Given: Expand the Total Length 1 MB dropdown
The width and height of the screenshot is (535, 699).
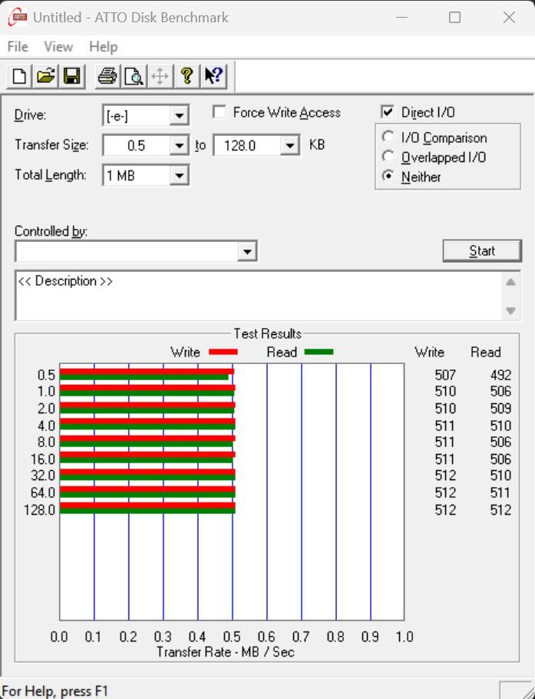Looking at the screenshot, I should 179,175.
